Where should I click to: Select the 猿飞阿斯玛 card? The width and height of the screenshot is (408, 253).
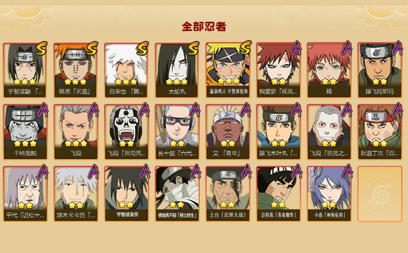(380, 70)
